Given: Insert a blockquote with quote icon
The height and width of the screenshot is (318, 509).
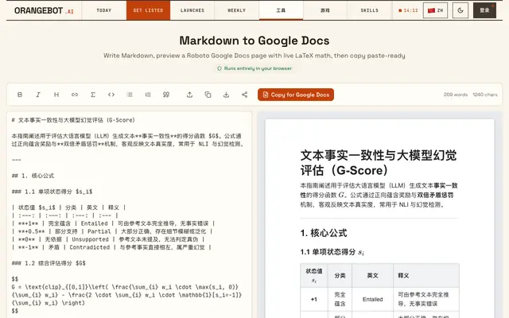Looking at the screenshot, I should pyautogui.click(x=166, y=95).
